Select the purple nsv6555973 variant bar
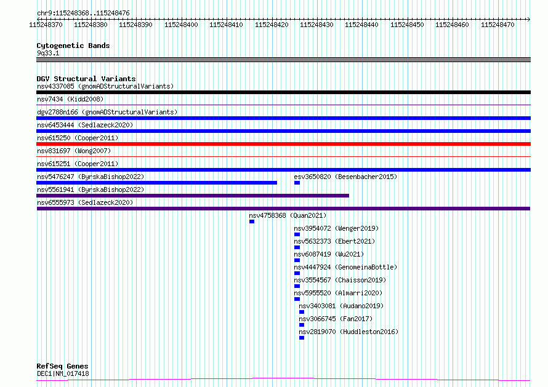Viewport: 548px width, 387px height. coord(283,209)
